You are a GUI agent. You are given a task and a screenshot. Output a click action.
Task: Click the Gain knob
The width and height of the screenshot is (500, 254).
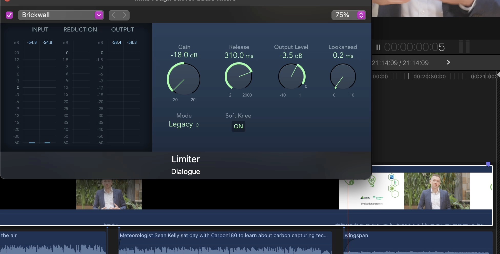pyautogui.click(x=183, y=79)
